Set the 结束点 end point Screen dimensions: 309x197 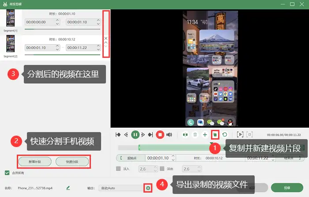291,158
